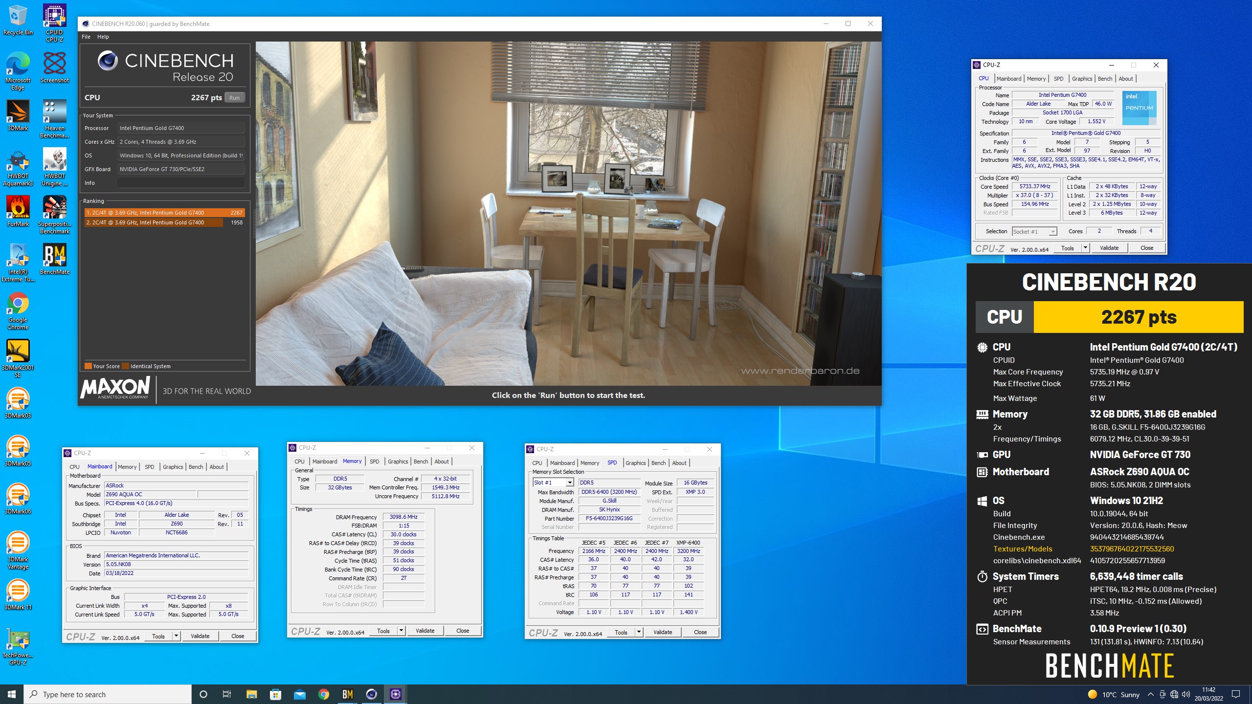The width and height of the screenshot is (1252, 704).
Task: Click CPU-Z icon in the taskbar
Action: click(396, 694)
